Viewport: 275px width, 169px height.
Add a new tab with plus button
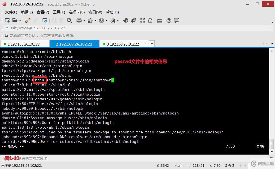tap(152, 44)
